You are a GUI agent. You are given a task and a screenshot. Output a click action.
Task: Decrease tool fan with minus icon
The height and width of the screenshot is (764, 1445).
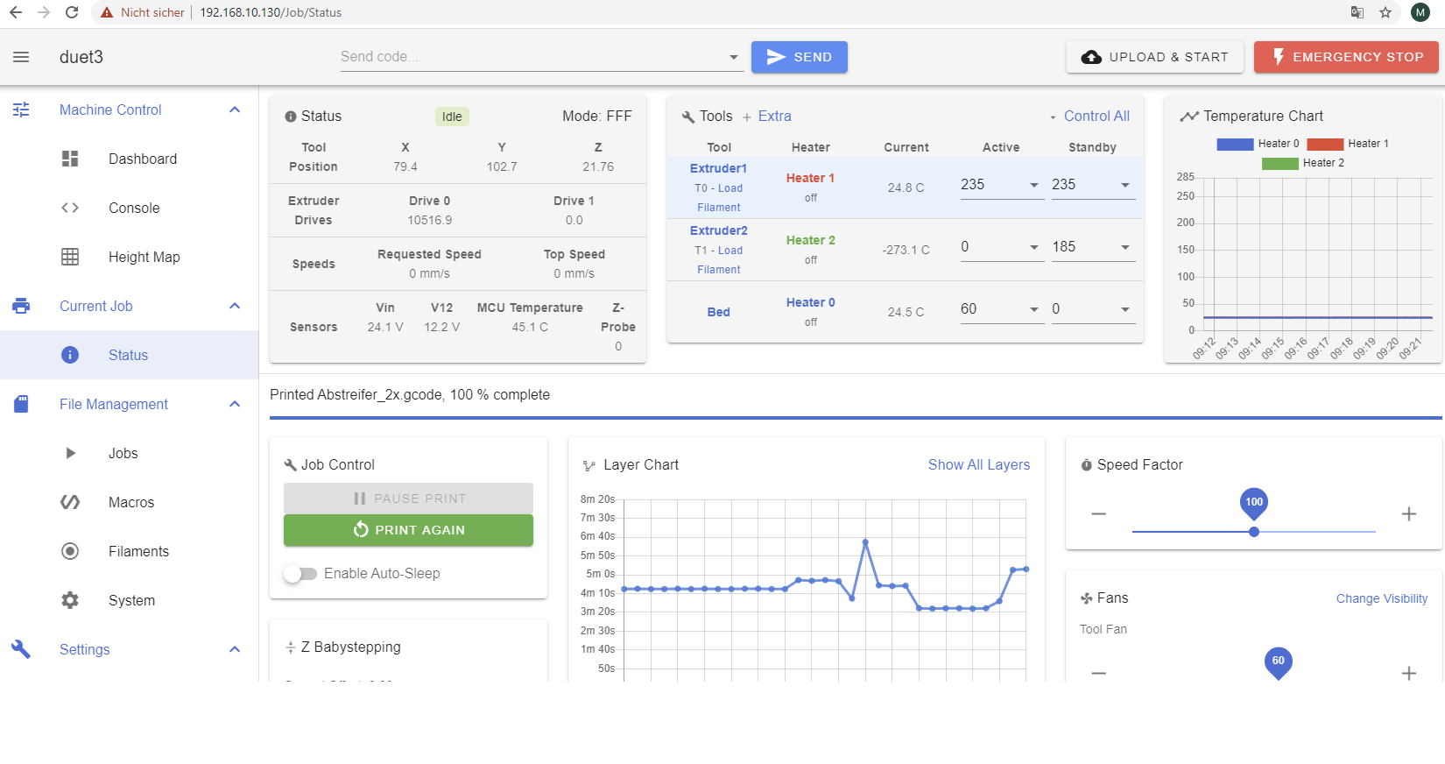pos(1099,673)
